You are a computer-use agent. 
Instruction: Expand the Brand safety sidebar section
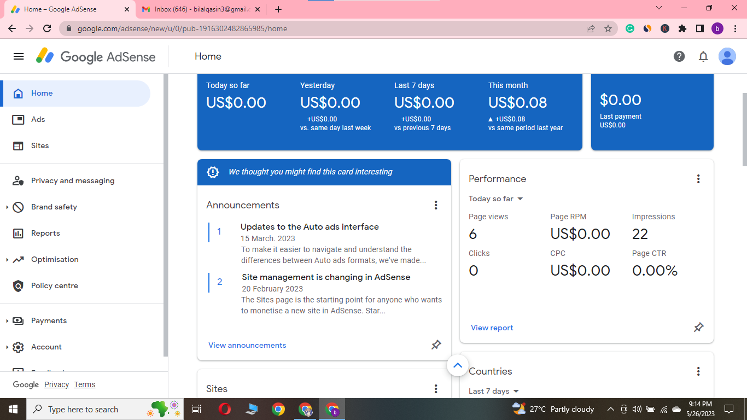pos(7,207)
